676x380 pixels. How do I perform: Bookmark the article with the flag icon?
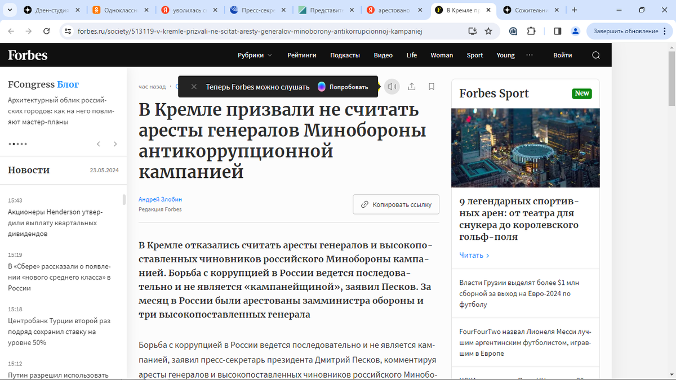coord(432,87)
